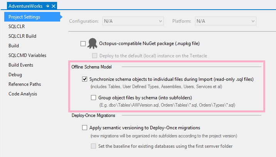Navigate to Reference Paths page

[25, 84]
